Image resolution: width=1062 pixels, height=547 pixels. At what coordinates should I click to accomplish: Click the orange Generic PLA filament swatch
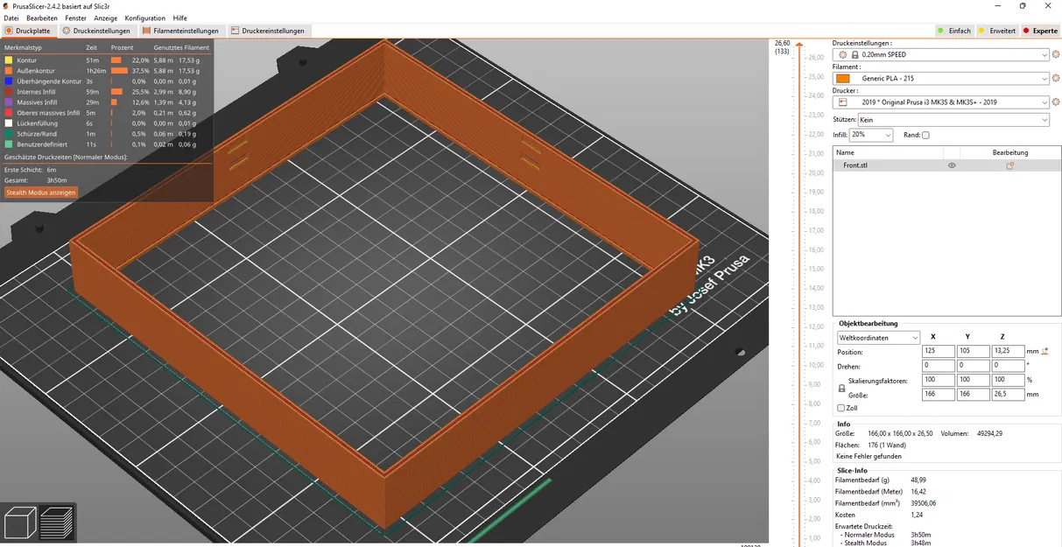[x=842, y=78]
